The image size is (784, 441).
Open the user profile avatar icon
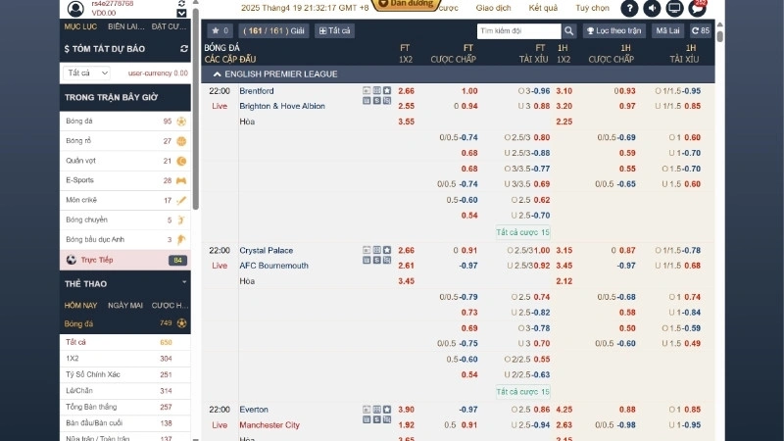click(x=75, y=9)
